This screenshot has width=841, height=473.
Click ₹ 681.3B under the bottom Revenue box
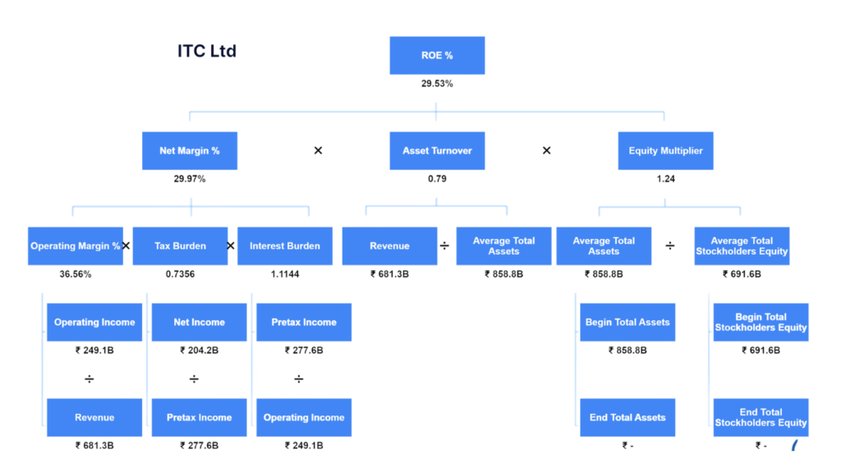coord(94,446)
